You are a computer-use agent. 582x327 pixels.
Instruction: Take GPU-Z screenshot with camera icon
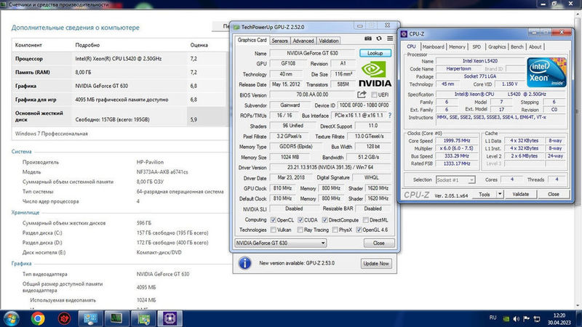point(368,39)
